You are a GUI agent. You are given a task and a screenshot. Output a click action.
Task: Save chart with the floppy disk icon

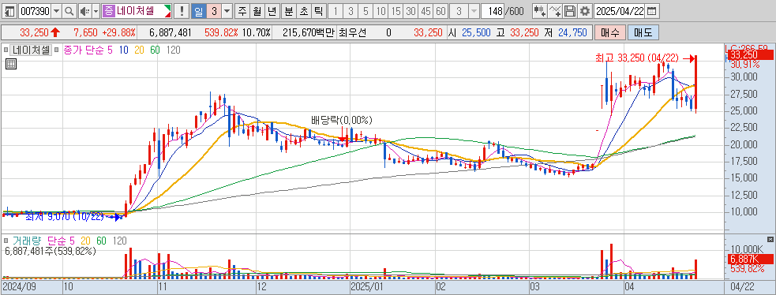pos(570,11)
